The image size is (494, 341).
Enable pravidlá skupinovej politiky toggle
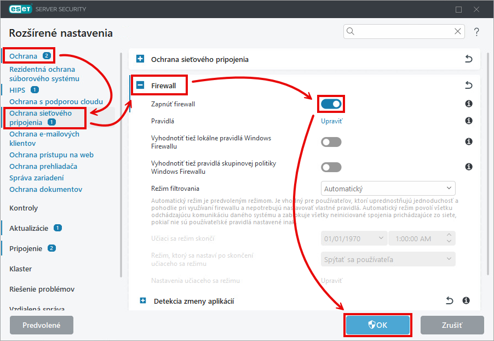coord(331,167)
